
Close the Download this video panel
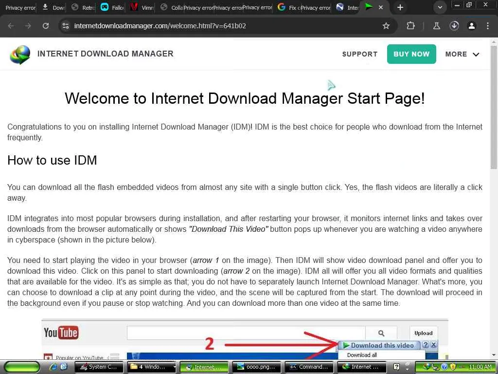pos(433,345)
